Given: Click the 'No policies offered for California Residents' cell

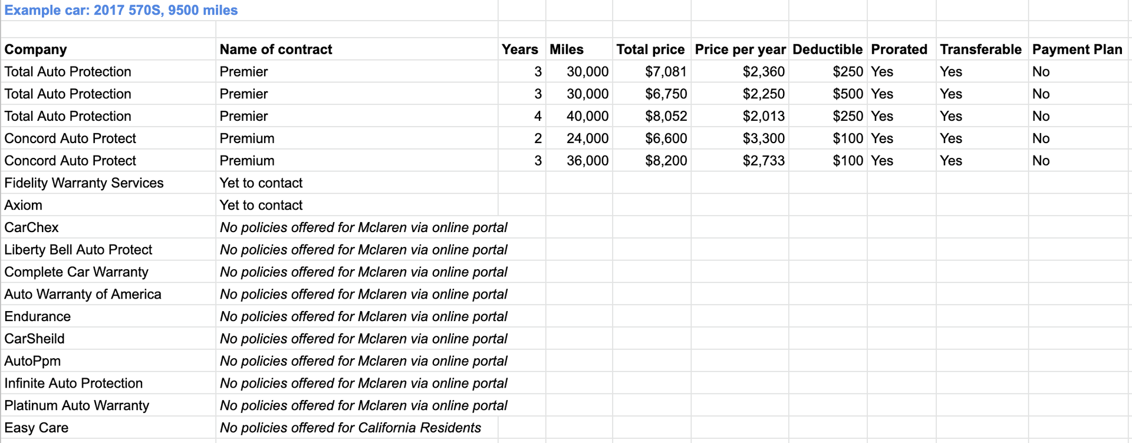Looking at the screenshot, I should (x=357, y=428).
